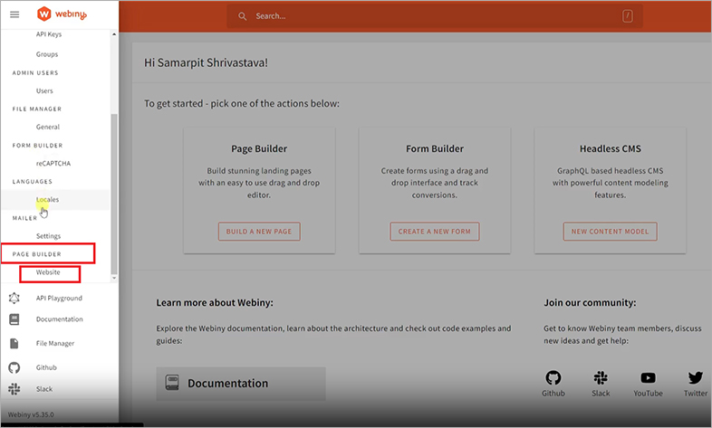Click Join our community heading
Screen dimensions: 712x428
590,302
